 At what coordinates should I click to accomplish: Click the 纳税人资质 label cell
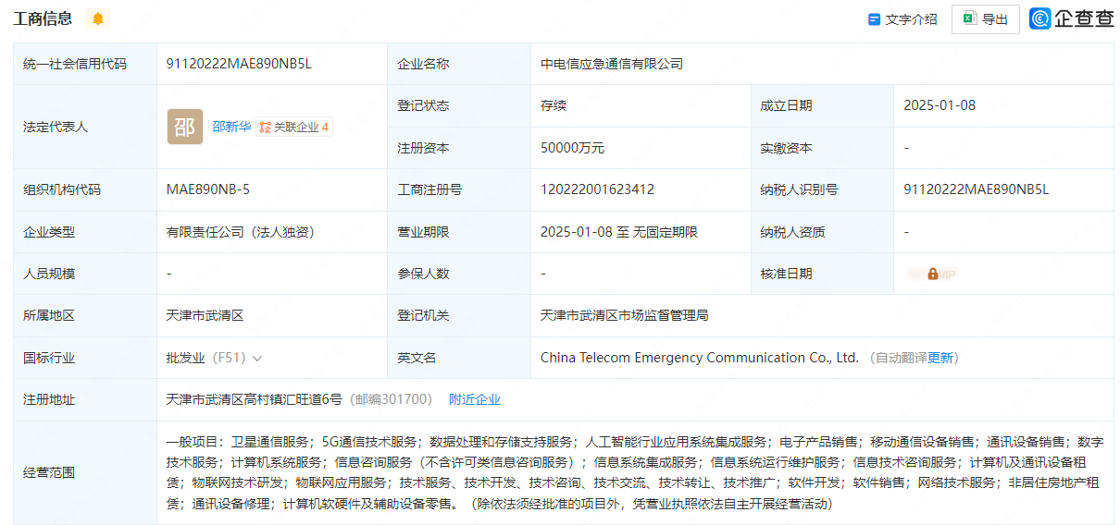[822, 232]
